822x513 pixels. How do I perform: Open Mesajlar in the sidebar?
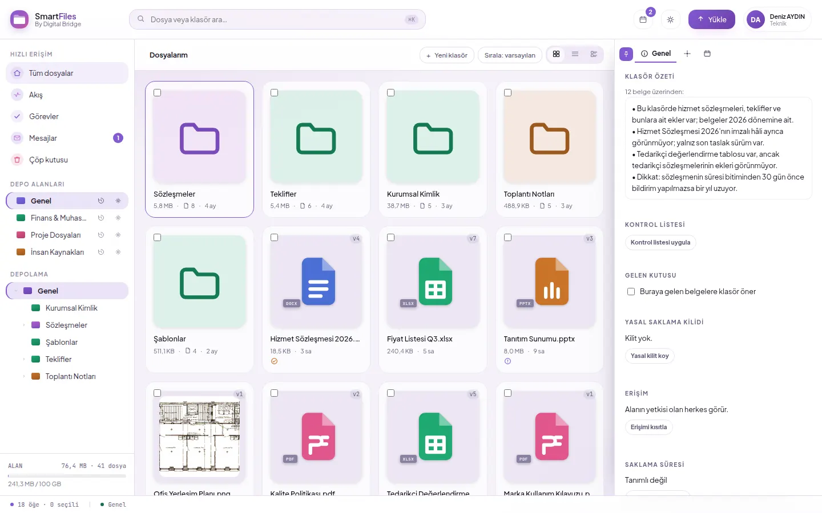point(67,138)
